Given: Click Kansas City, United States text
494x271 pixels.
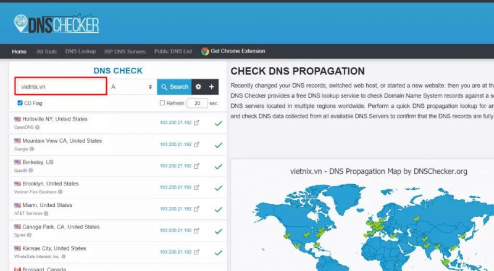Looking at the screenshot, I should [x=54, y=248].
